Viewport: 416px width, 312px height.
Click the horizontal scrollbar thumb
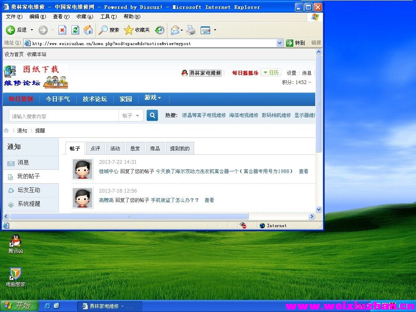pos(129,217)
